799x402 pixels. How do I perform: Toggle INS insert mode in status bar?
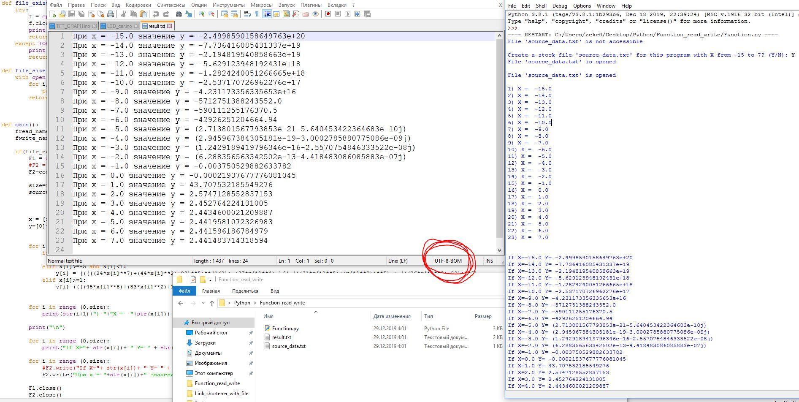click(x=489, y=261)
